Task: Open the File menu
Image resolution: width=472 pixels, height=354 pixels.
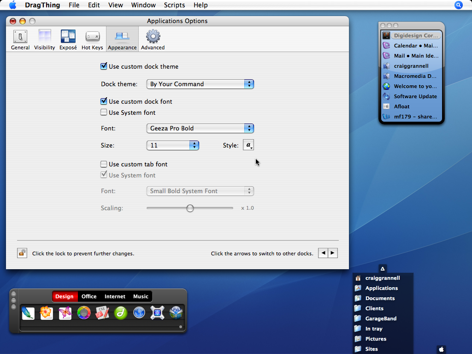Action: (x=74, y=5)
